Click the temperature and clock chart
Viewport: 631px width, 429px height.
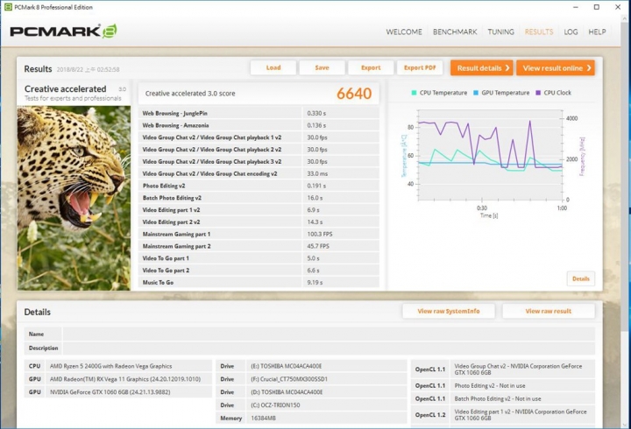pos(491,155)
